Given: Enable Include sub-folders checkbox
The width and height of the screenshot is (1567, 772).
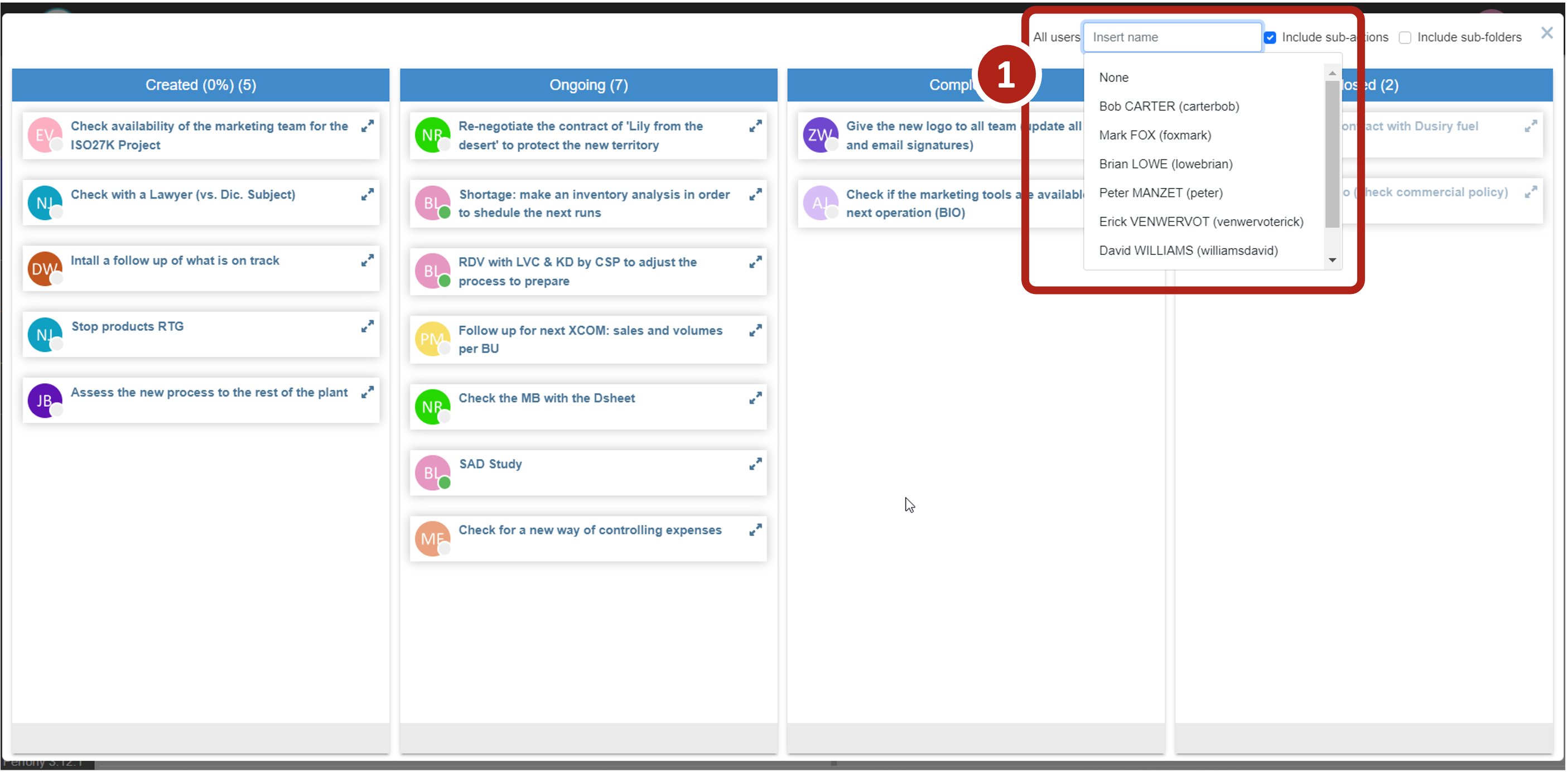Looking at the screenshot, I should pyautogui.click(x=1405, y=38).
